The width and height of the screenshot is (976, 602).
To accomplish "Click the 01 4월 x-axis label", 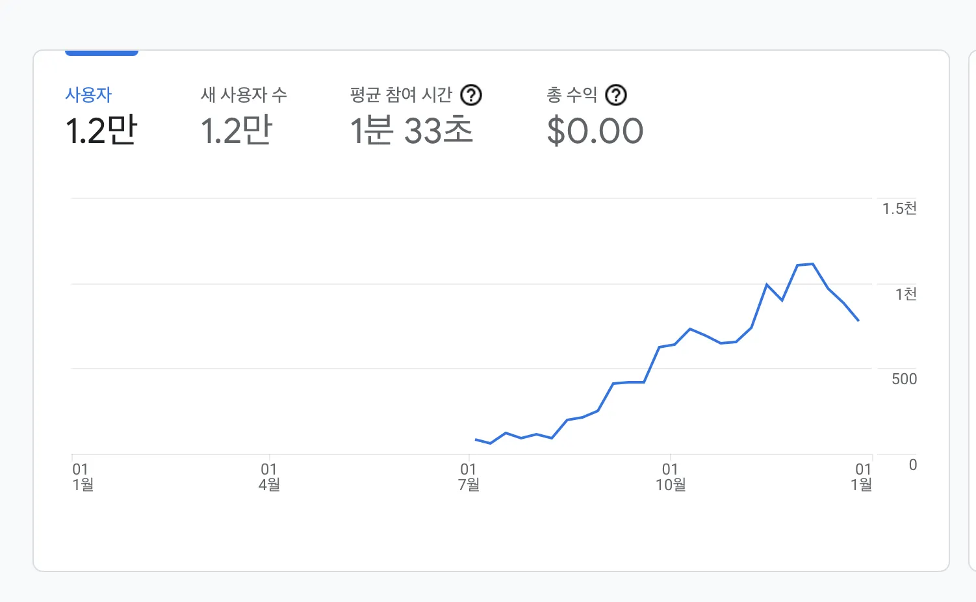I will [269, 477].
